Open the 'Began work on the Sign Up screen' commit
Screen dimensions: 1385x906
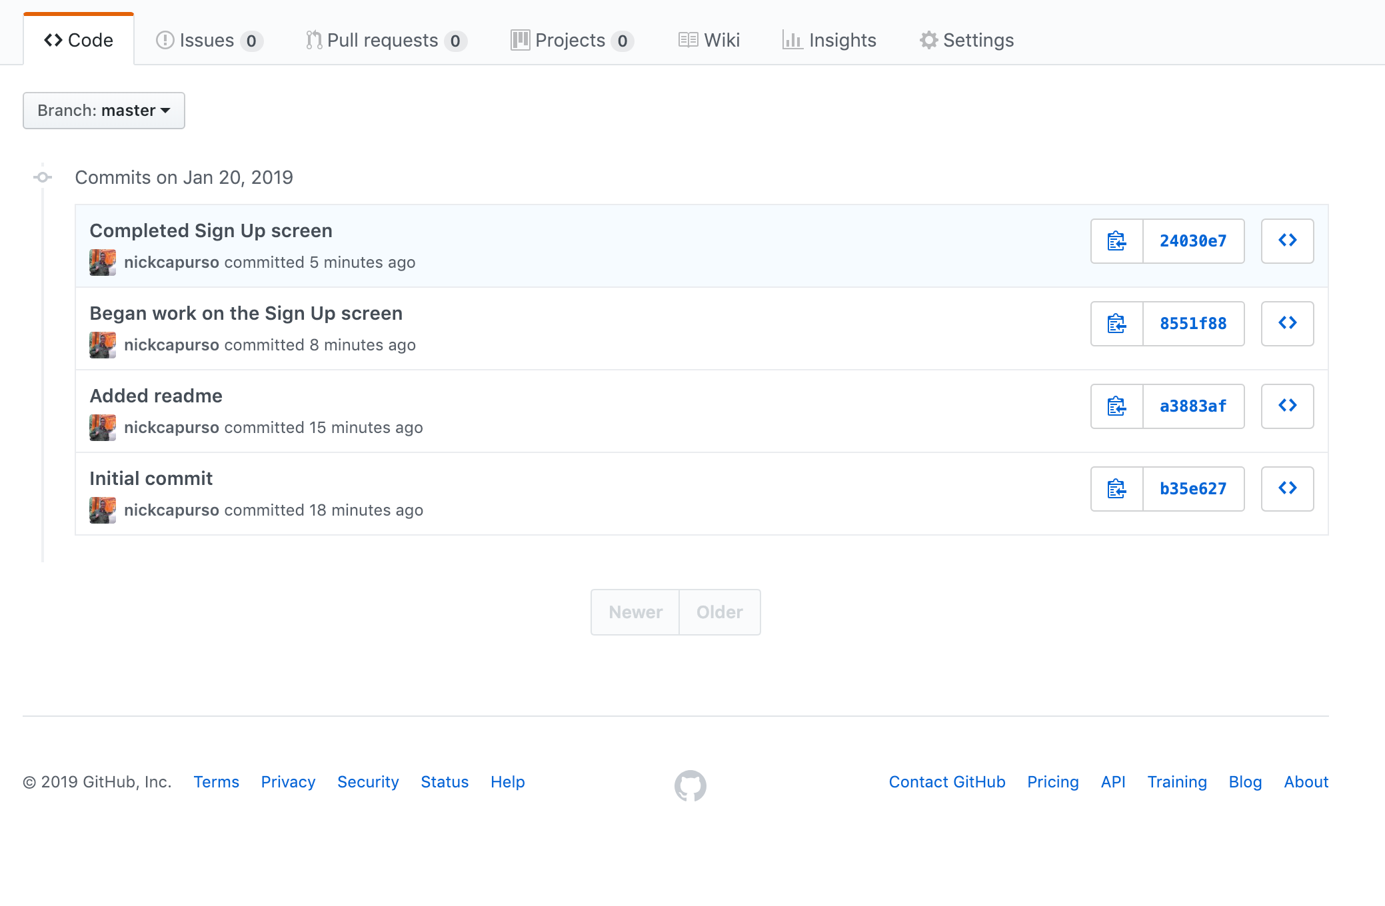[x=246, y=313]
